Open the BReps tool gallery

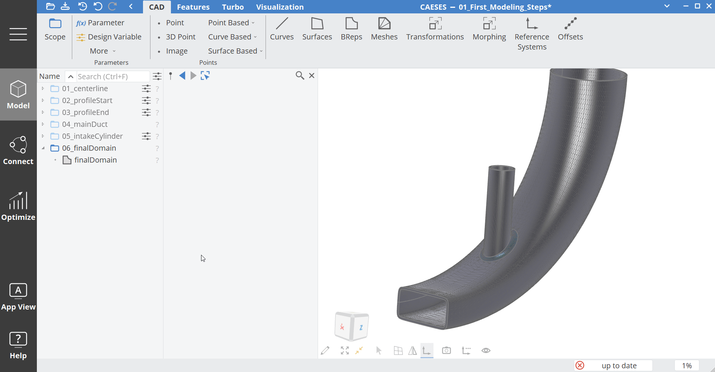[x=352, y=29]
